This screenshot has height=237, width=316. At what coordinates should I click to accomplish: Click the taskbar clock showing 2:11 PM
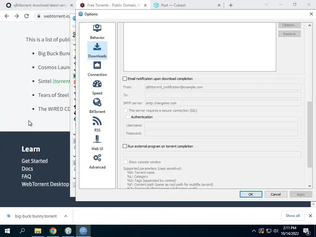click(289, 231)
